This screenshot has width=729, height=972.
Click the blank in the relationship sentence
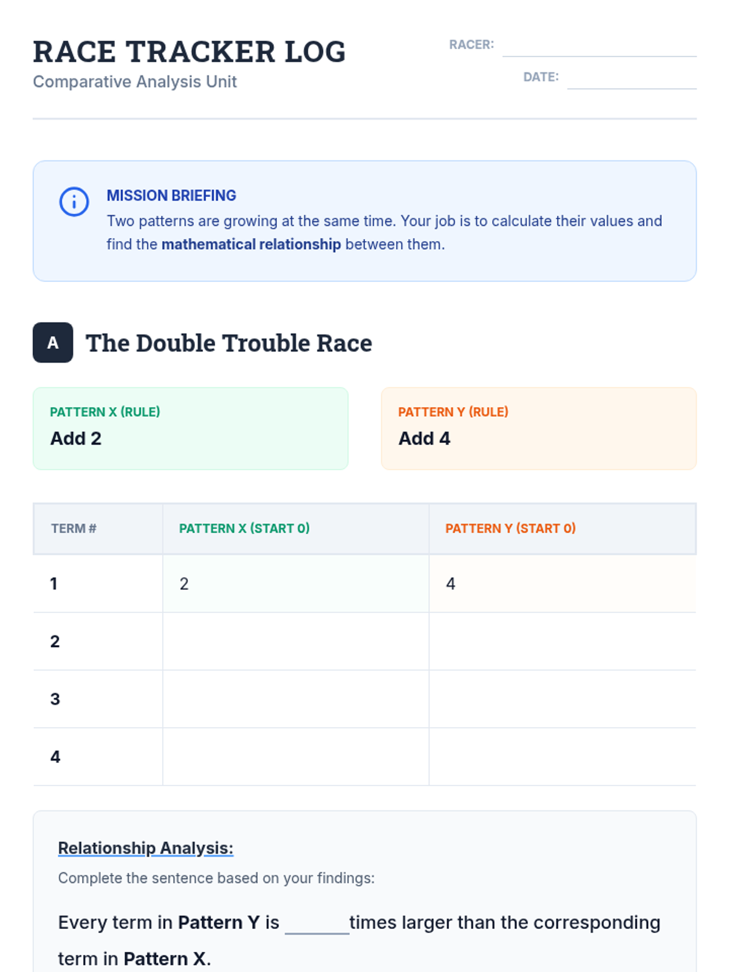[317, 924]
